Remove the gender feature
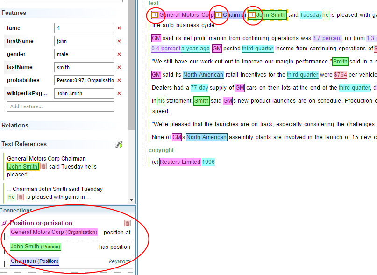Viewport: 377px width, 275px height. [119, 54]
